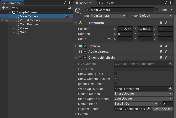Open Update Method Smart Update dropdown
This screenshot has width=176, height=118.
pos(143,94)
